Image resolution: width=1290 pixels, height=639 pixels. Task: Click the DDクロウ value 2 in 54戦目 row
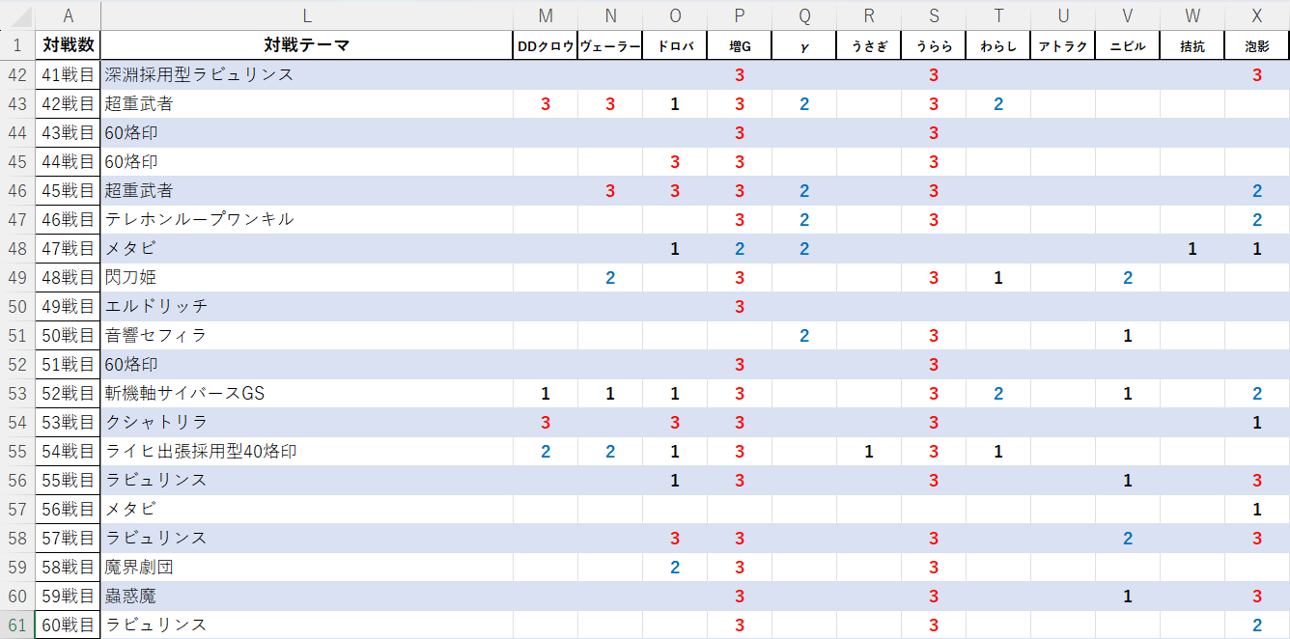click(546, 451)
